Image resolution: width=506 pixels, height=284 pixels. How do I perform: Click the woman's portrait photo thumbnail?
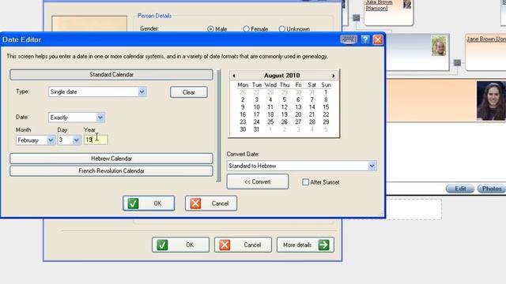491,101
